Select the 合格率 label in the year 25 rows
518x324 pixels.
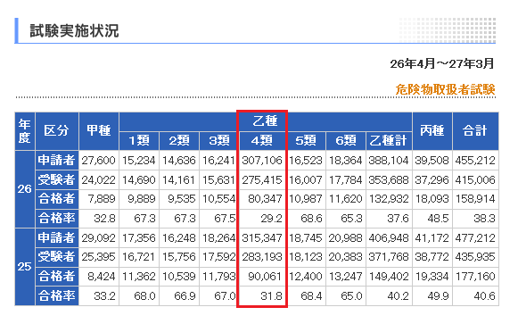[57, 296]
